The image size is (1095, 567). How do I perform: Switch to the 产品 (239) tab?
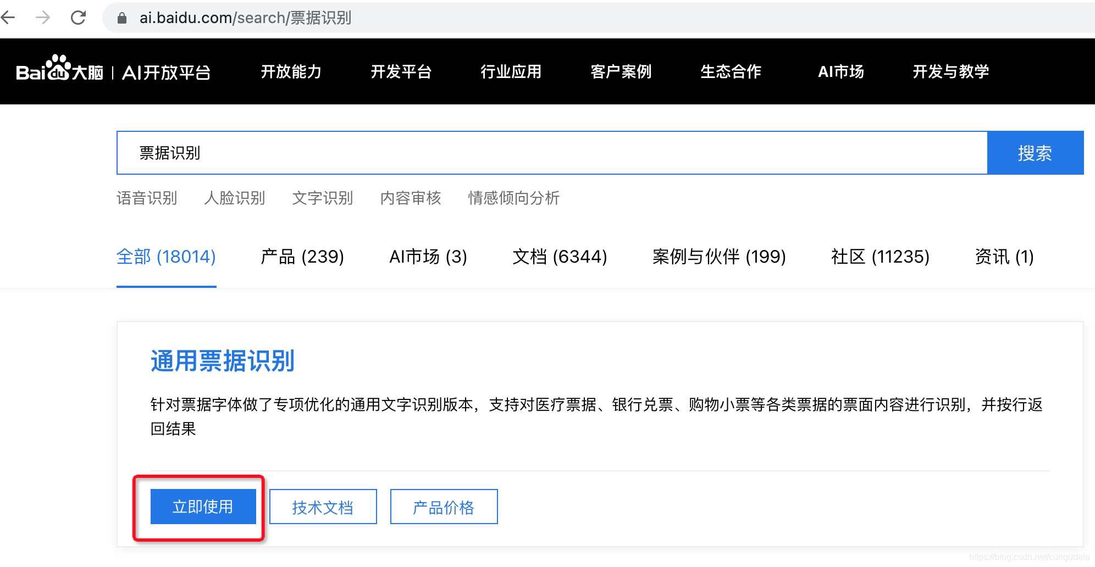[302, 257]
